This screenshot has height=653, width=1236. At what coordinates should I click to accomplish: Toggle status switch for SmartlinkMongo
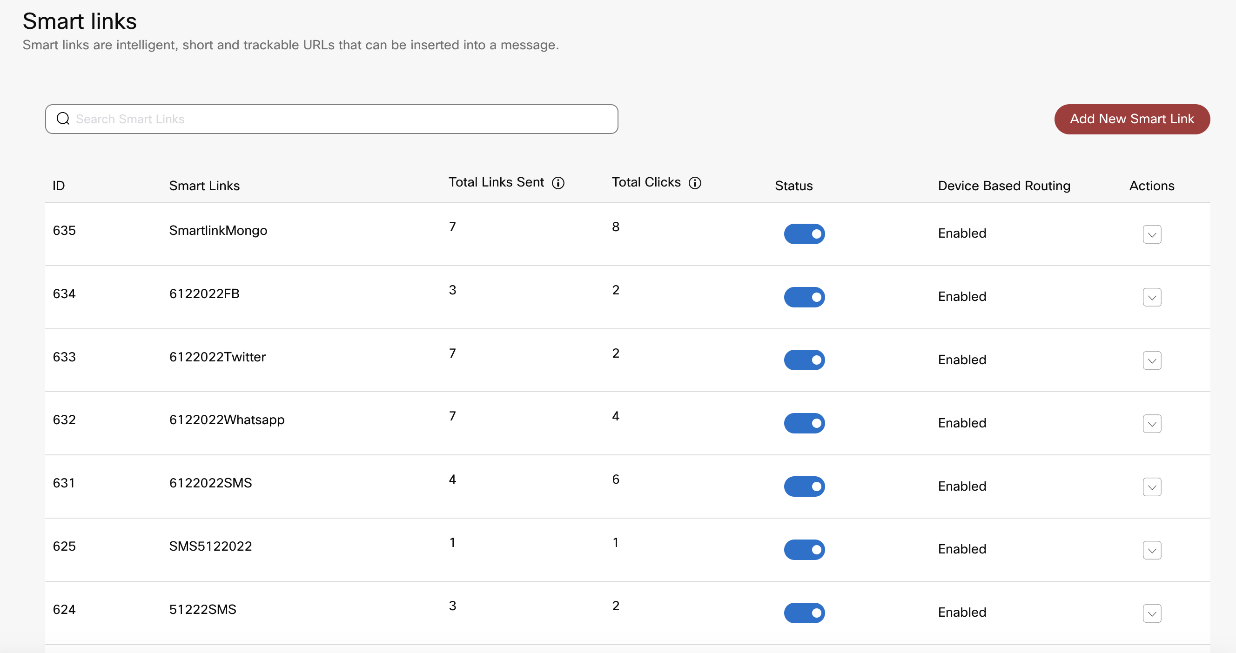click(804, 234)
